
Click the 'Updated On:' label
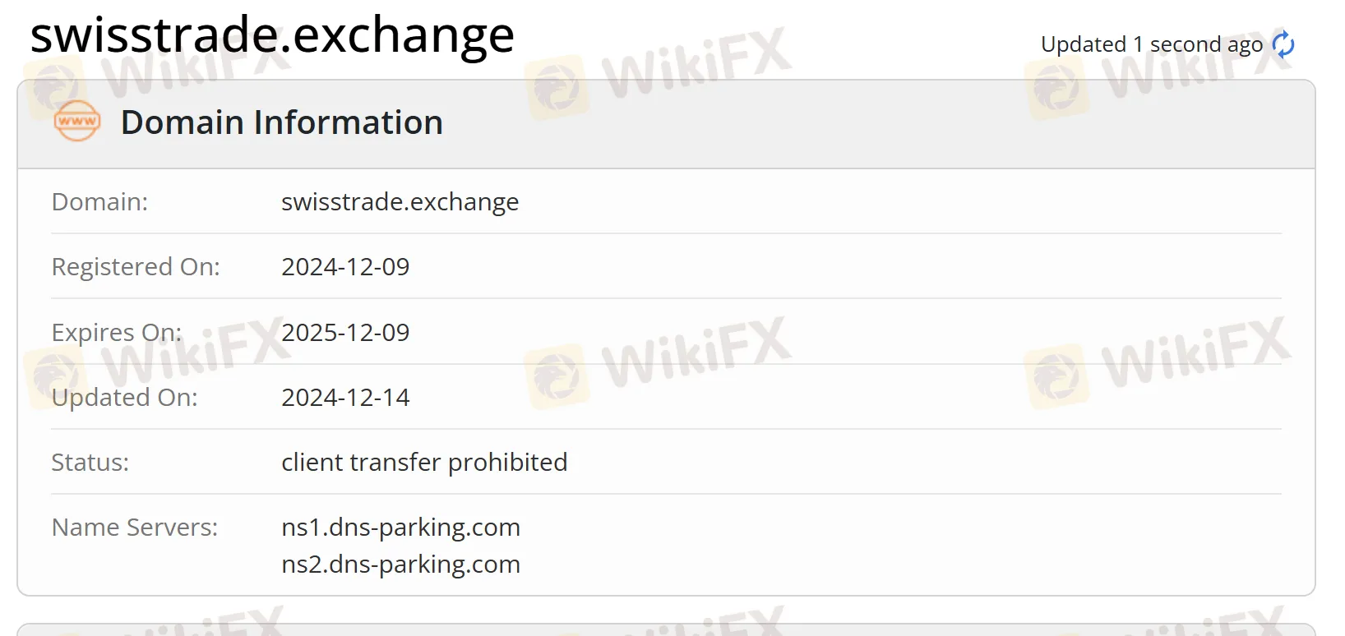[124, 398]
